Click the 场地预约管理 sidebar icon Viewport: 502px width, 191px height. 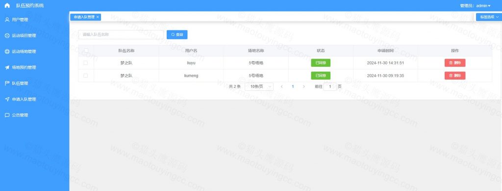[7, 67]
